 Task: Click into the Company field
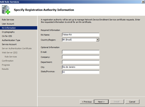(81, 57)
